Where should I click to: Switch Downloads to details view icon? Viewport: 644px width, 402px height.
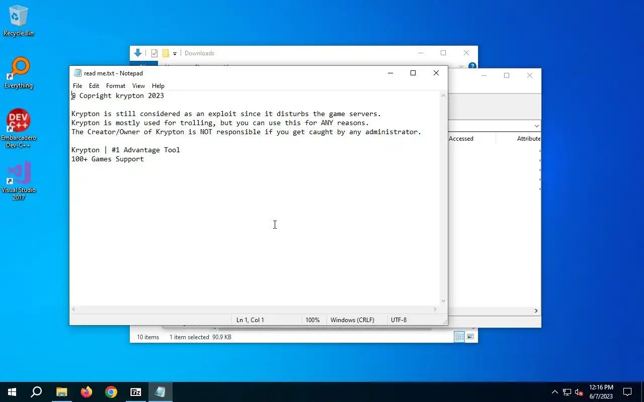459,337
